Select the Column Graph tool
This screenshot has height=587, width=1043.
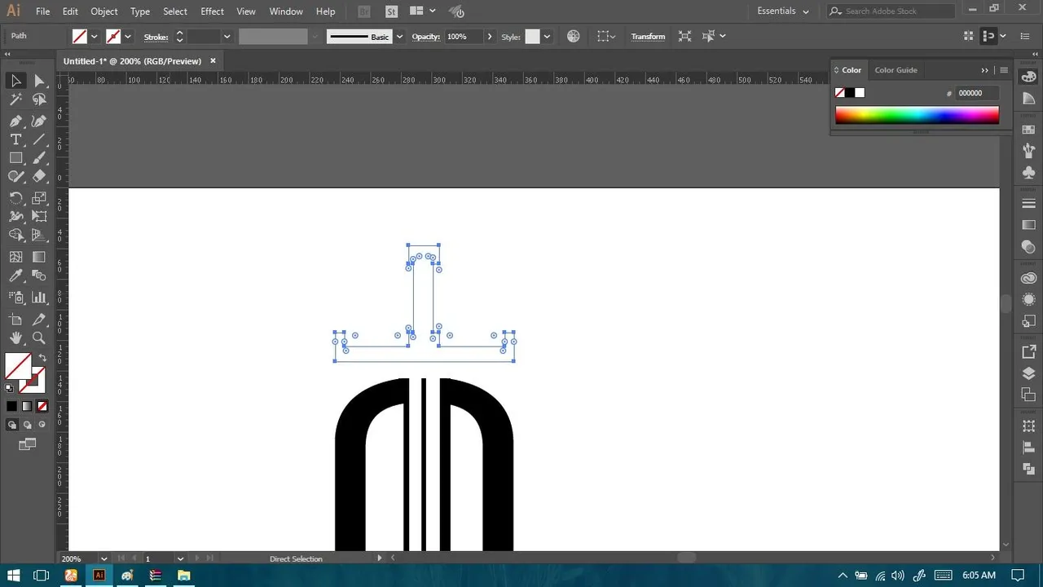coord(38,298)
